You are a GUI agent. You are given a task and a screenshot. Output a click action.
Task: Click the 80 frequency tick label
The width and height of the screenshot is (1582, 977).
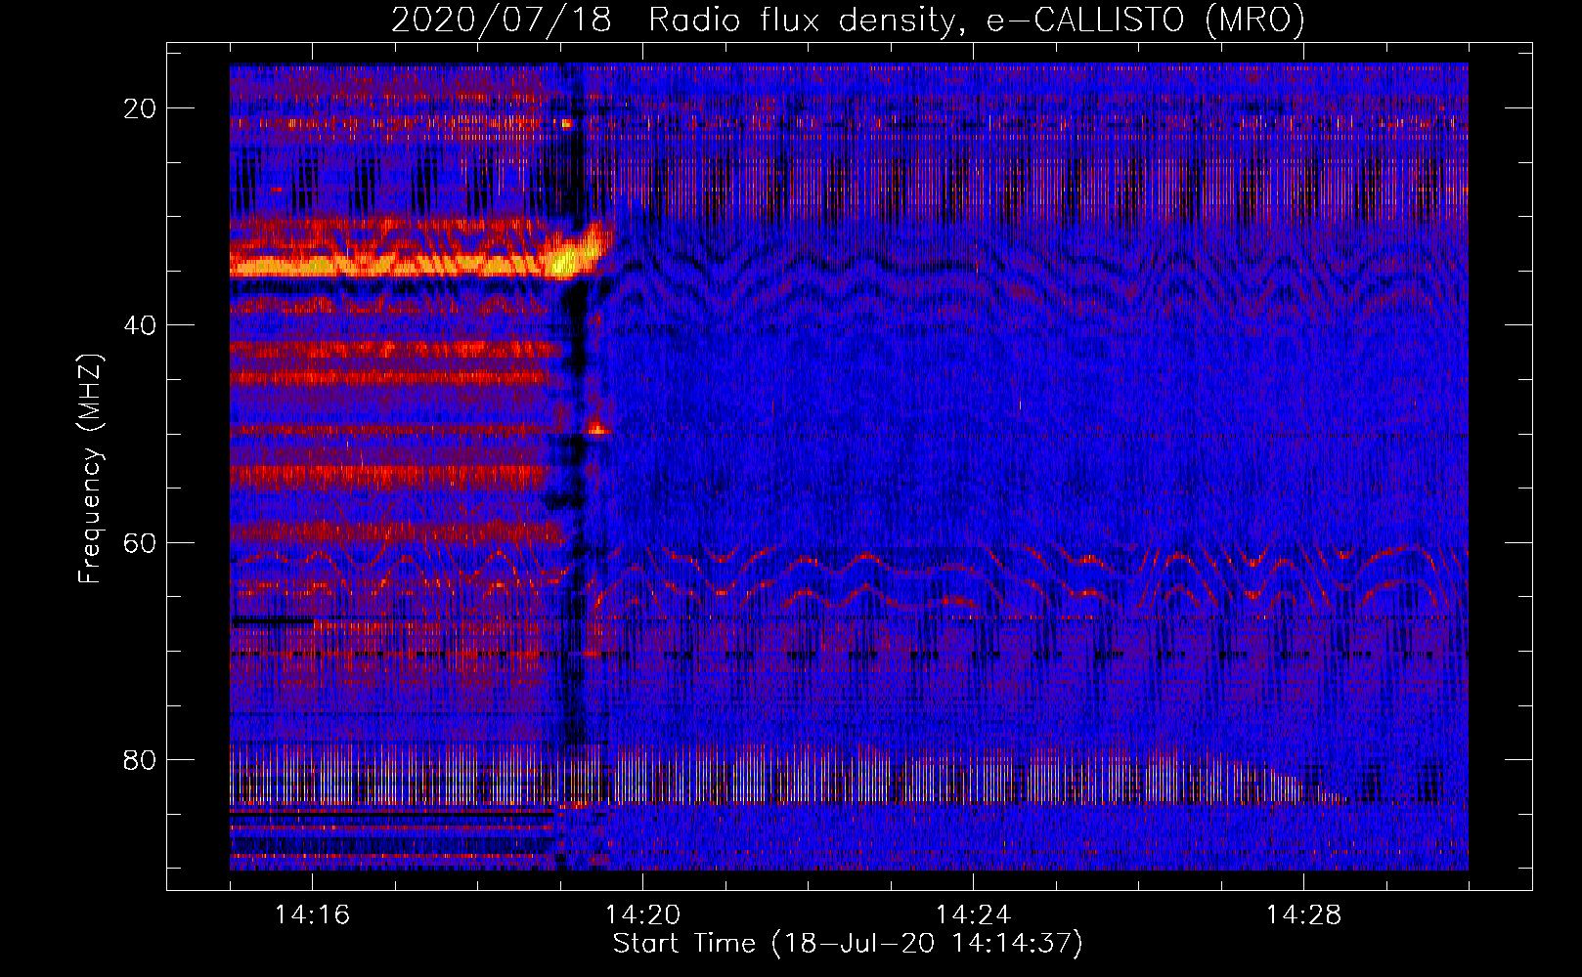140,759
